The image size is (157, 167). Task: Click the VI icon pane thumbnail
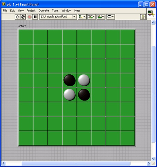(x=151, y=14)
